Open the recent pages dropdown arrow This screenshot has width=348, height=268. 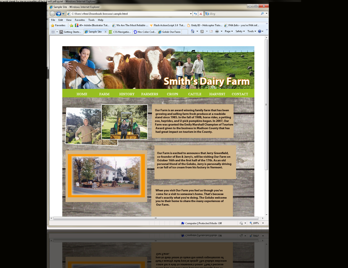[63, 14]
